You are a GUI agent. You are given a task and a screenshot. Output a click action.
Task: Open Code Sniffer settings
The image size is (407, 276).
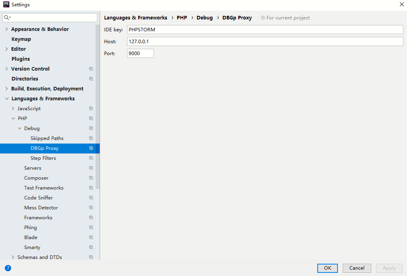39,198
